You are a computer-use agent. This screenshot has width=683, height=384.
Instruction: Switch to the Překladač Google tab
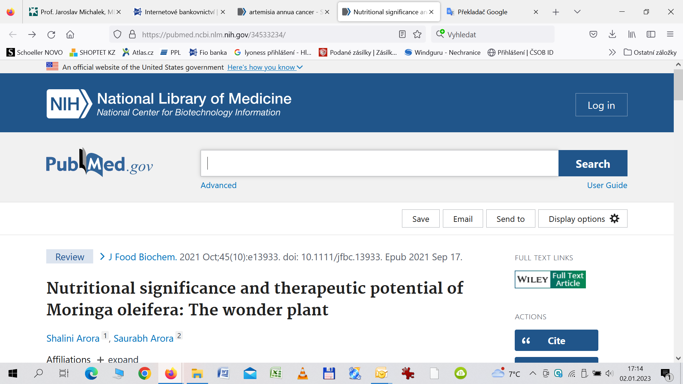coord(482,12)
